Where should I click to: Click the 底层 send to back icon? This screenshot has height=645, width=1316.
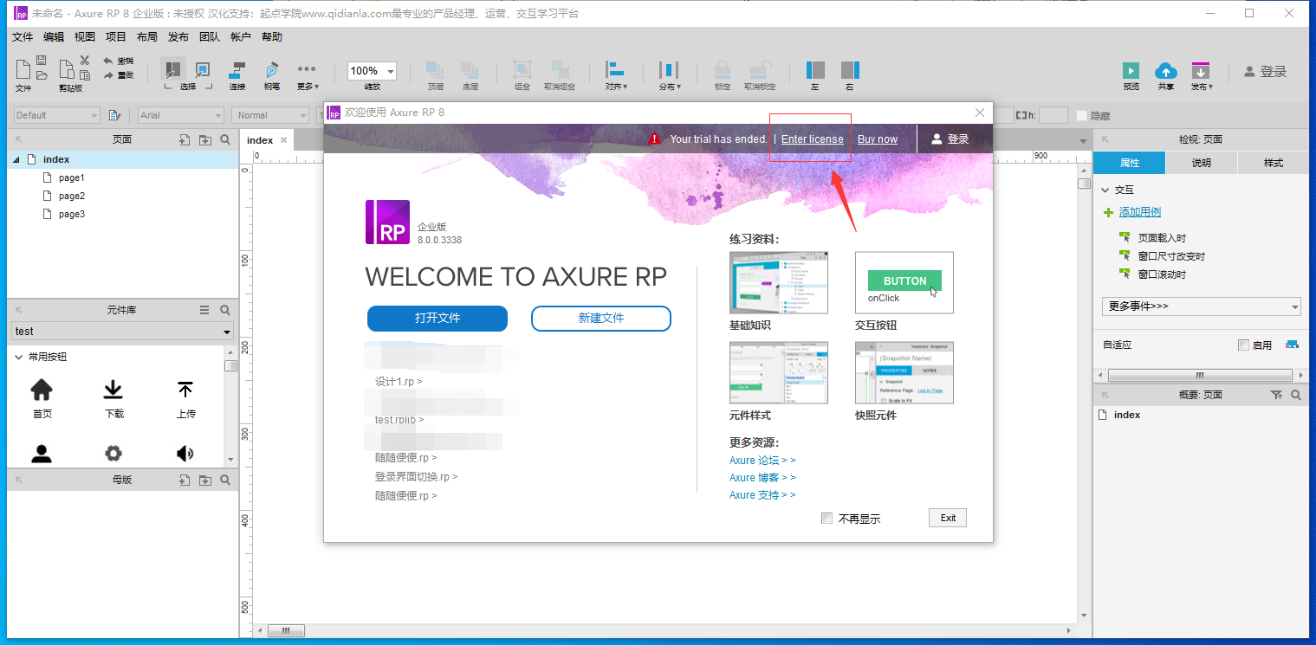point(470,69)
